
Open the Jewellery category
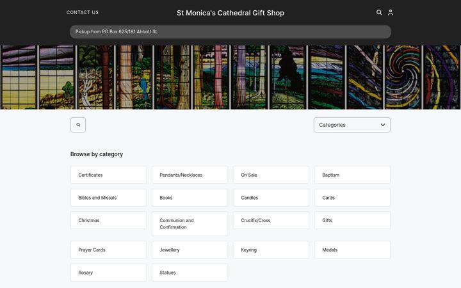coord(190,250)
